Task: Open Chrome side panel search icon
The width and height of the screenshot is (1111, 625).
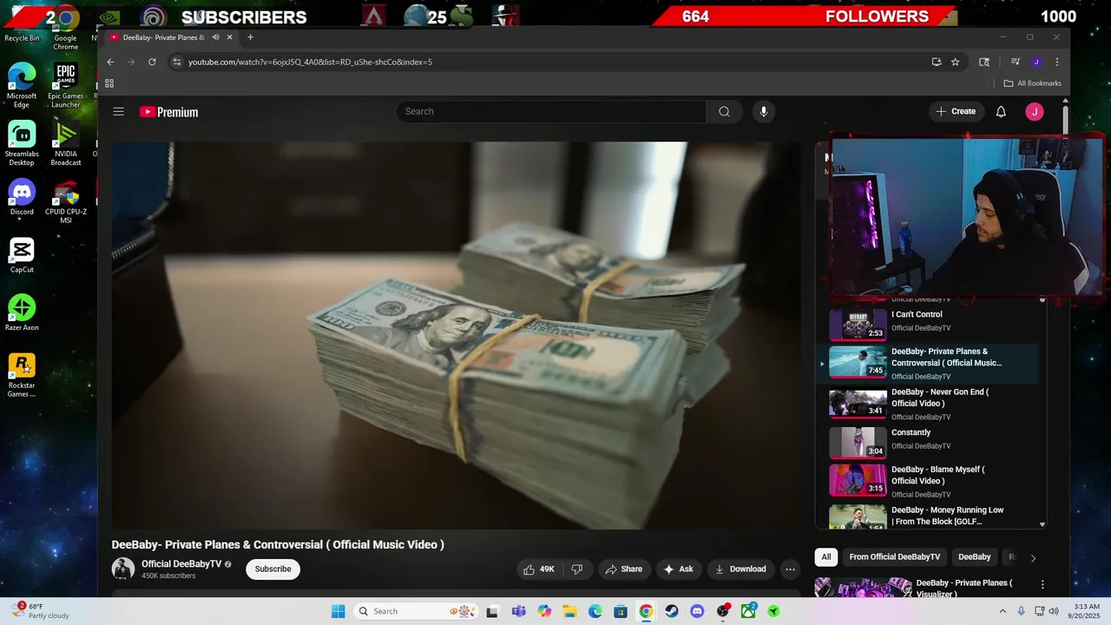Action: coord(984,62)
